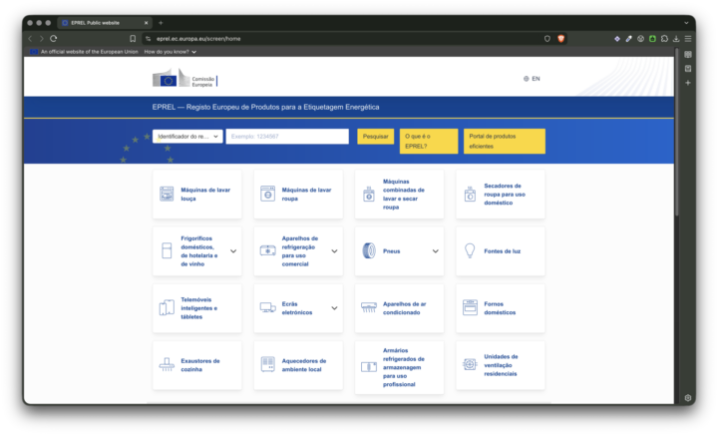This screenshot has width=718, height=435.
Task: Click the light bulb icon for Fontes de luz
Action: pos(470,251)
